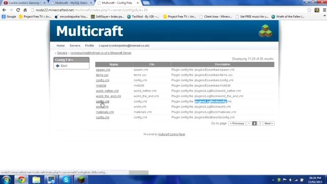Viewport: 327px width, 184px height.
Task: Open the Servers menu item
Action: [x=75, y=45]
